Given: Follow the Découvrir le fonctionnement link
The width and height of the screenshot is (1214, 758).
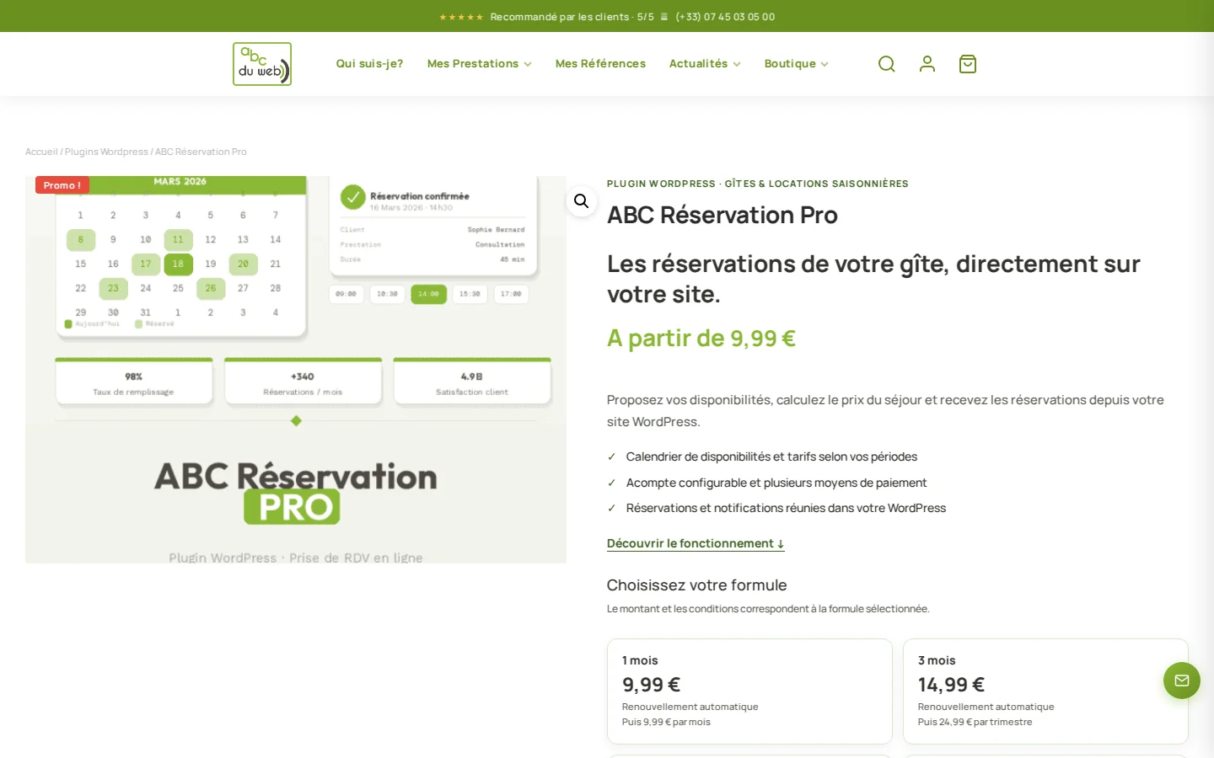Looking at the screenshot, I should [x=696, y=543].
